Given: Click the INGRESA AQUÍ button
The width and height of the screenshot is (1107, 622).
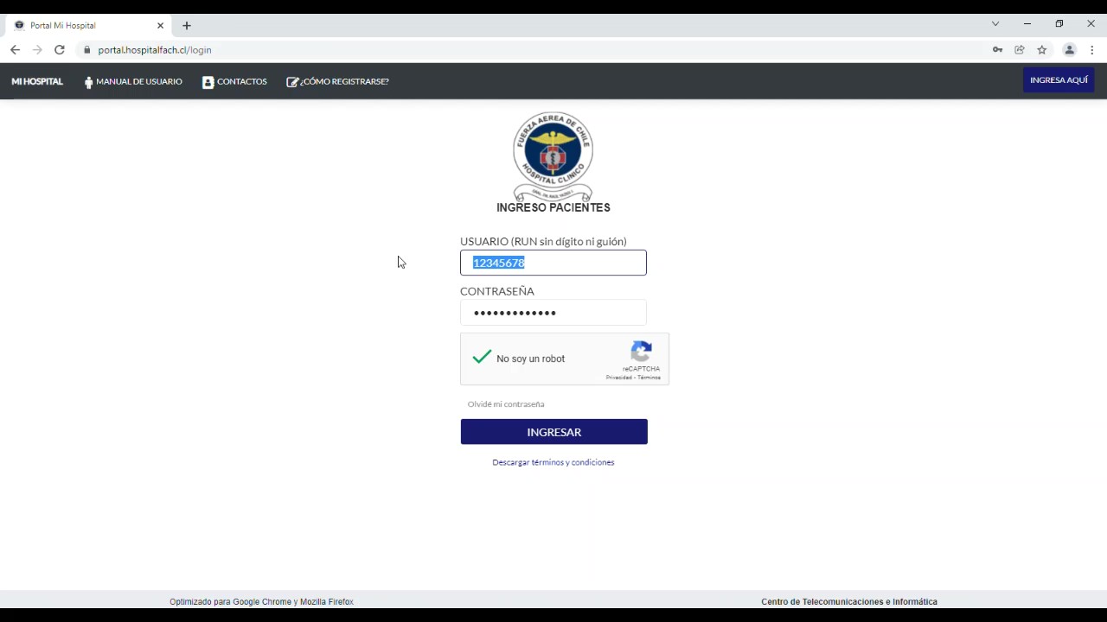Looking at the screenshot, I should pyautogui.click(x=1059, y=80).
